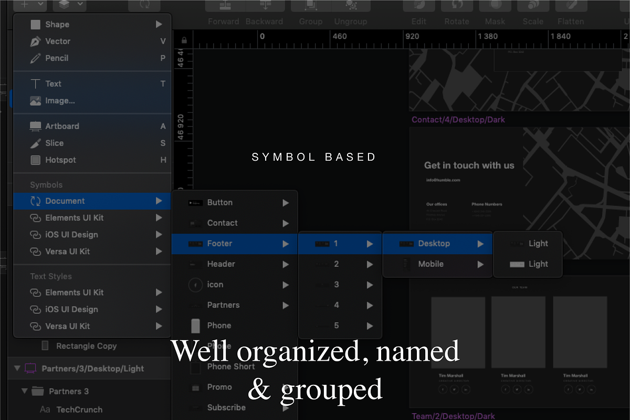Select the Rectangle Copy layer
This screenshot has height=420, width=630.
pyautogui.click(x=86, y=346)
